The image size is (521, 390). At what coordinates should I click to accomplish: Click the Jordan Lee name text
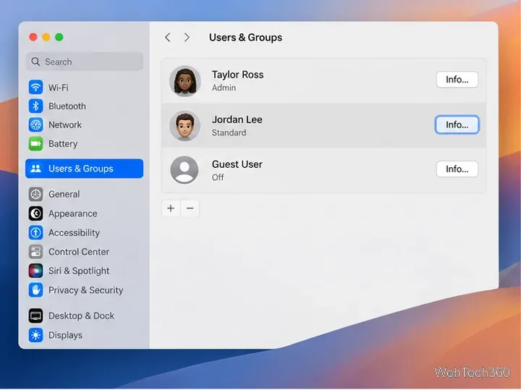(x=237, y=119)
